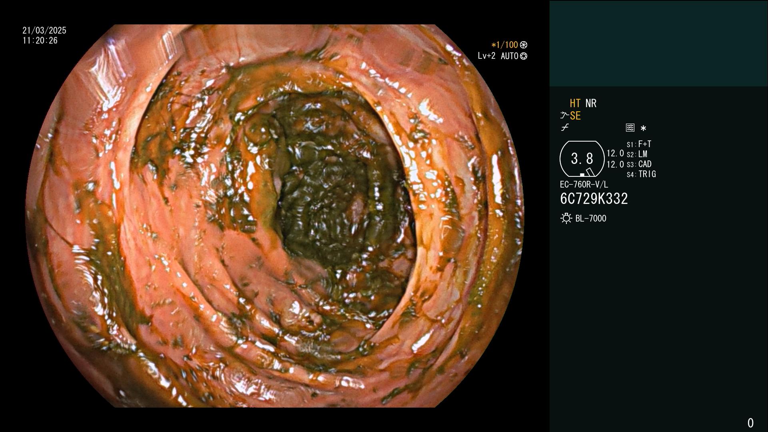The width and height of the screenshot is (768, 432).
Task: Click the 1/100 shutter speed value
Action: pyautogui.click(x=504, y=45)
